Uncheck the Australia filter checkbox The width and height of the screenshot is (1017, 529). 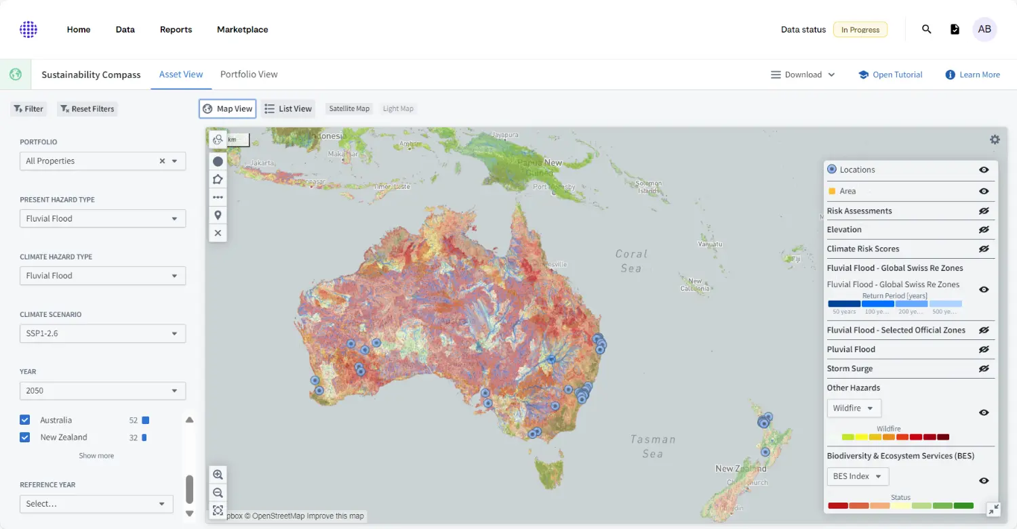[24, 419]
